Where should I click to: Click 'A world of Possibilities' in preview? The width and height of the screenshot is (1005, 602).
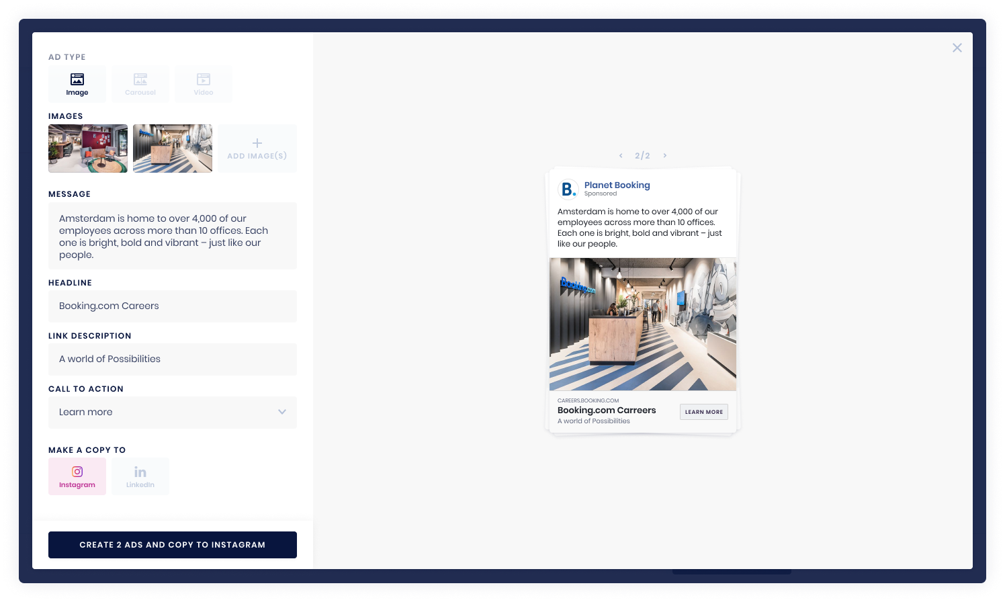click(594, 421)
